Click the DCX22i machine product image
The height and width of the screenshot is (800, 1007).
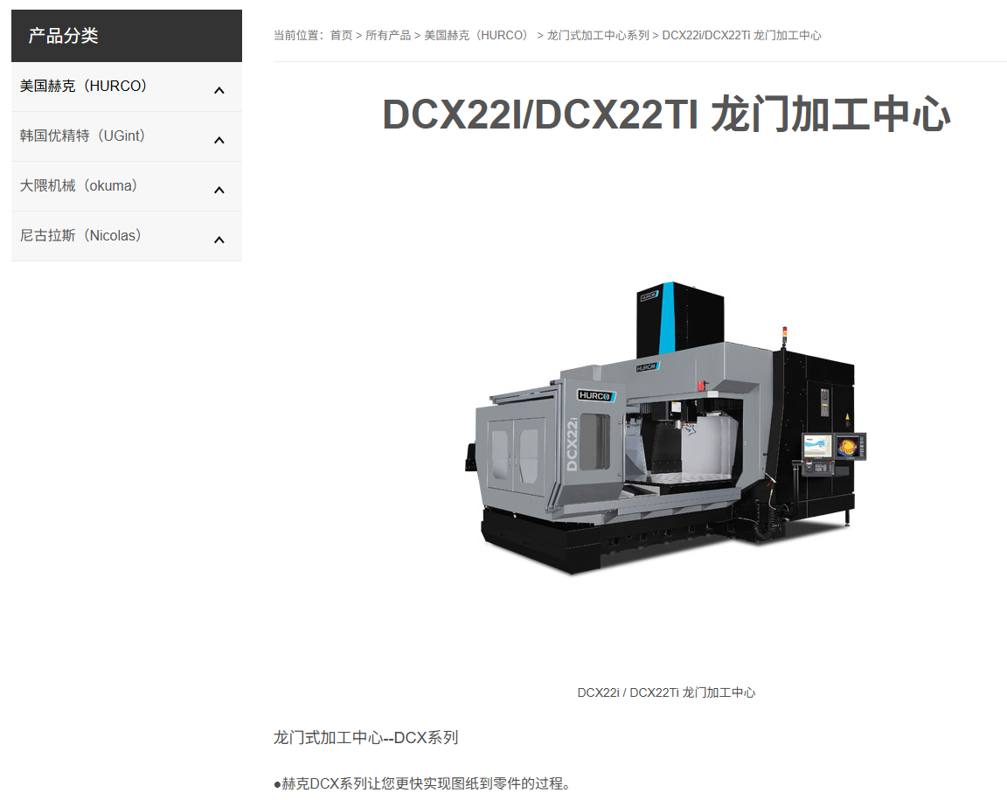click(666, 428)
